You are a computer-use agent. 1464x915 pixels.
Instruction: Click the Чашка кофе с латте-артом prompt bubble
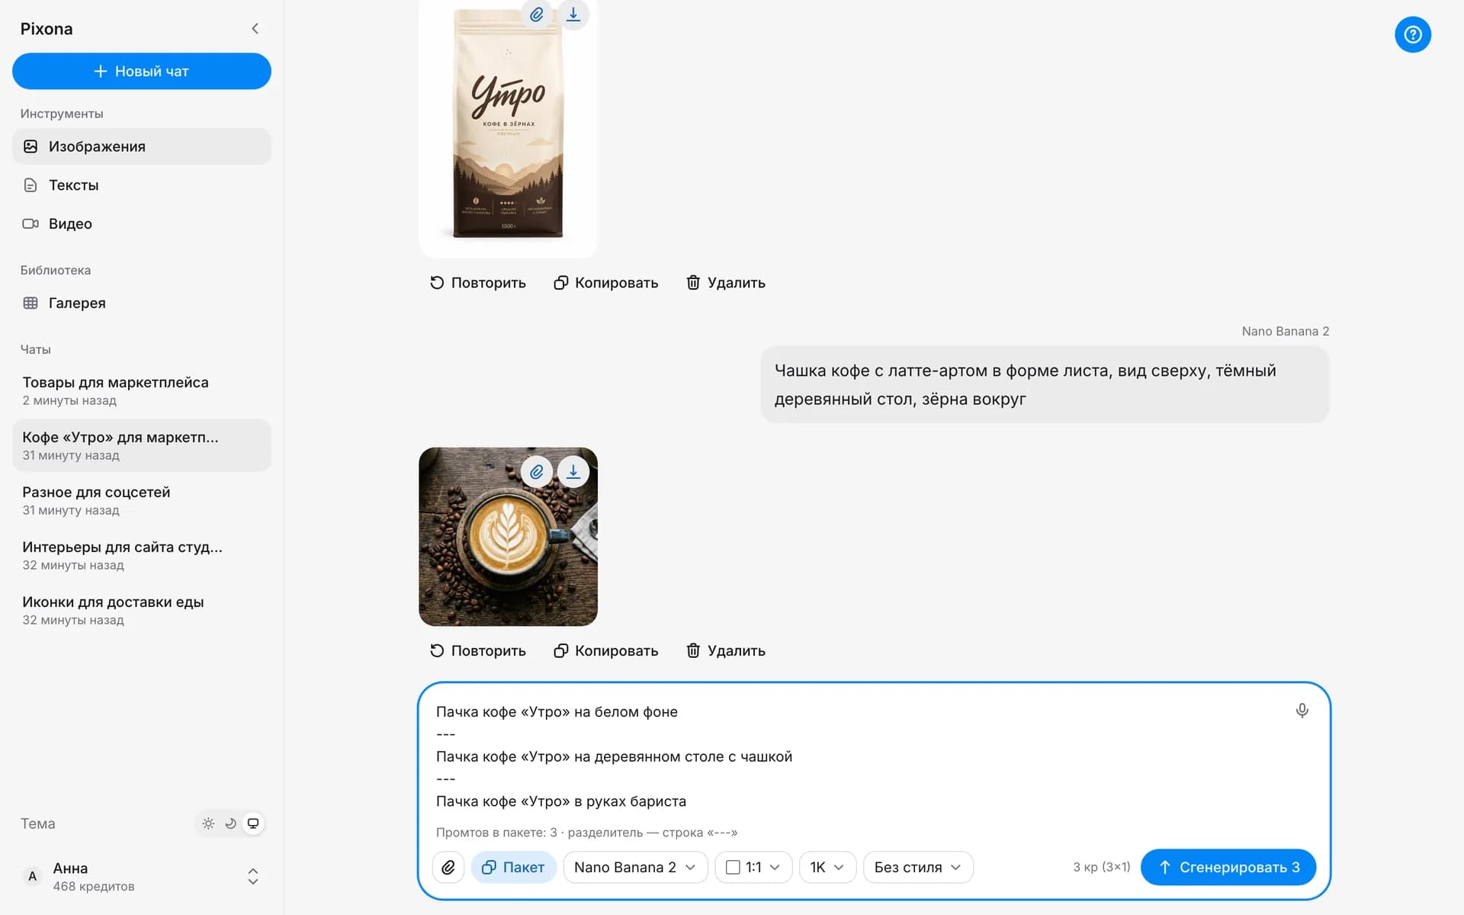point(1045,384)
